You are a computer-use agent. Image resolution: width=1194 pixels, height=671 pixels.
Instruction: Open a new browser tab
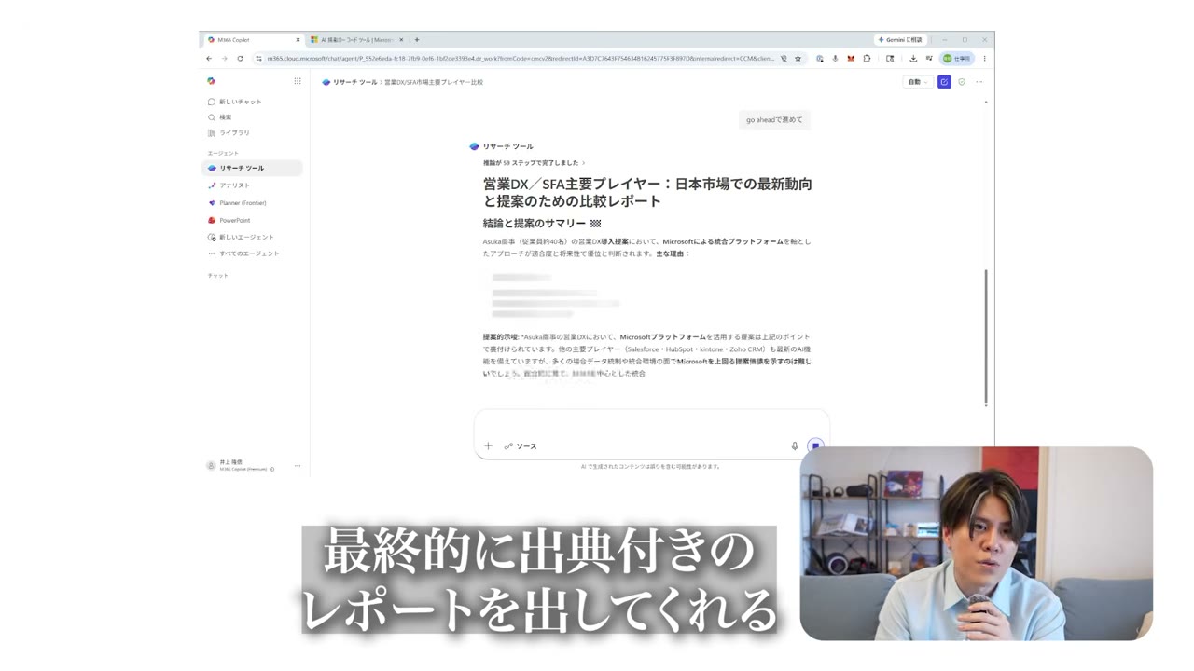click(417, 40)
